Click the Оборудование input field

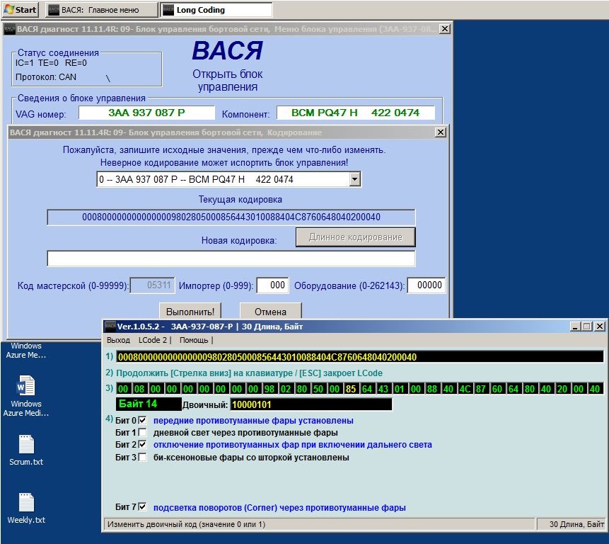click(426, 285)
